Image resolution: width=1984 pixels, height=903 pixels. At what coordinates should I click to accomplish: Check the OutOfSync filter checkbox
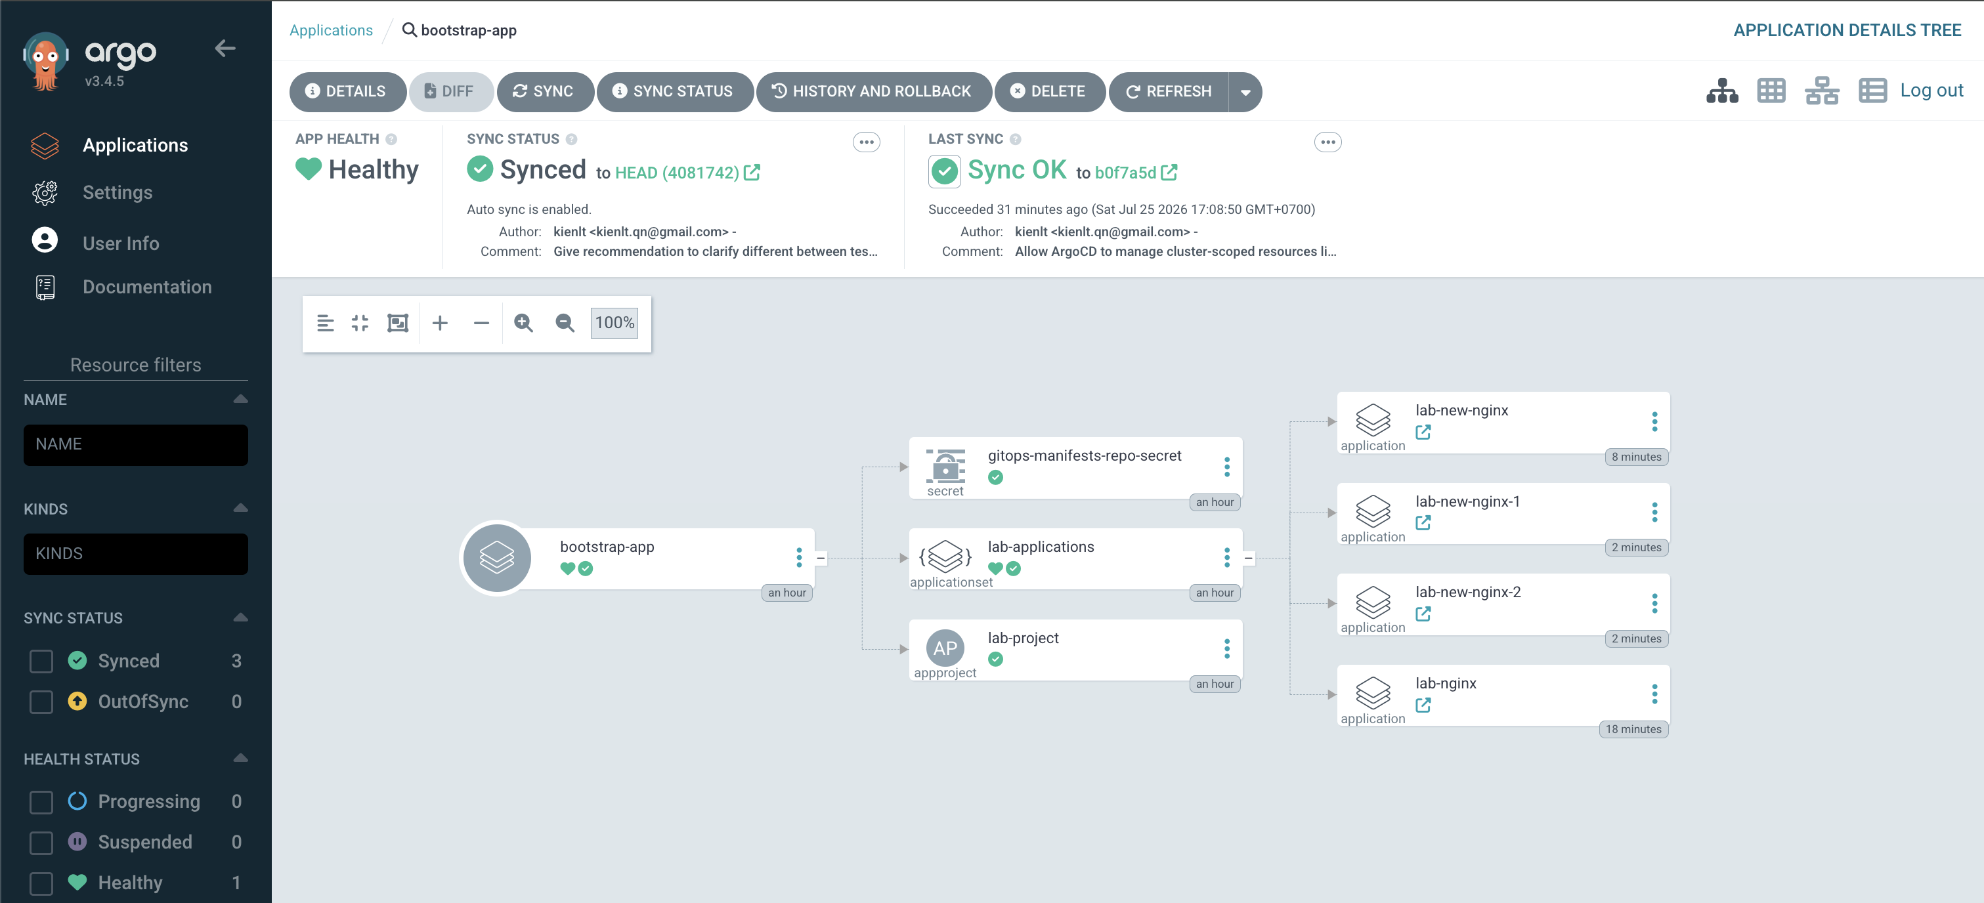click(41, 702)
